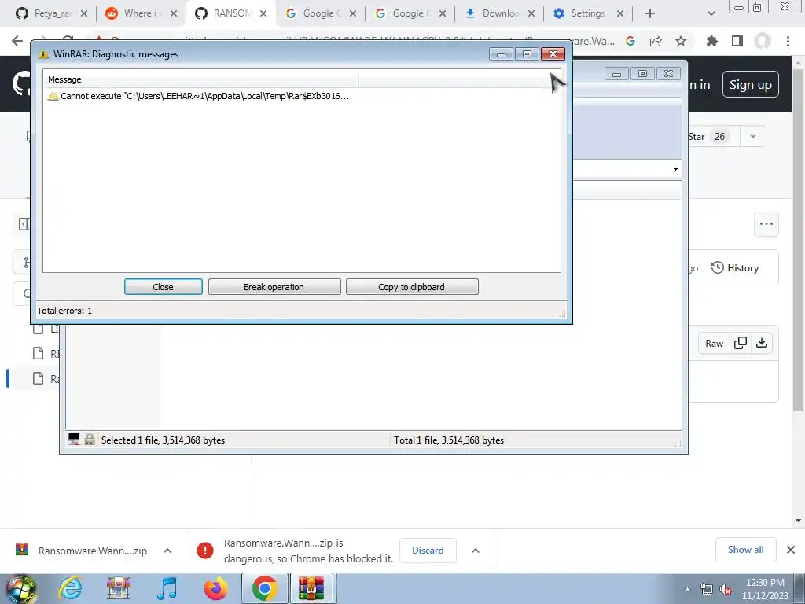Click the Break operation button
The width and height of the screenshot is (805, 604).
click(274, 286)
